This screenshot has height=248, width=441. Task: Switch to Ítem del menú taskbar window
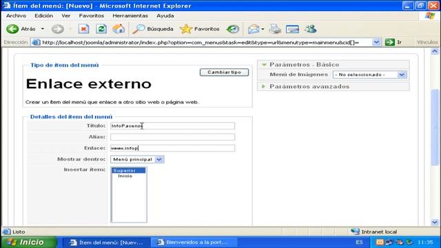(x=107, y=242)
